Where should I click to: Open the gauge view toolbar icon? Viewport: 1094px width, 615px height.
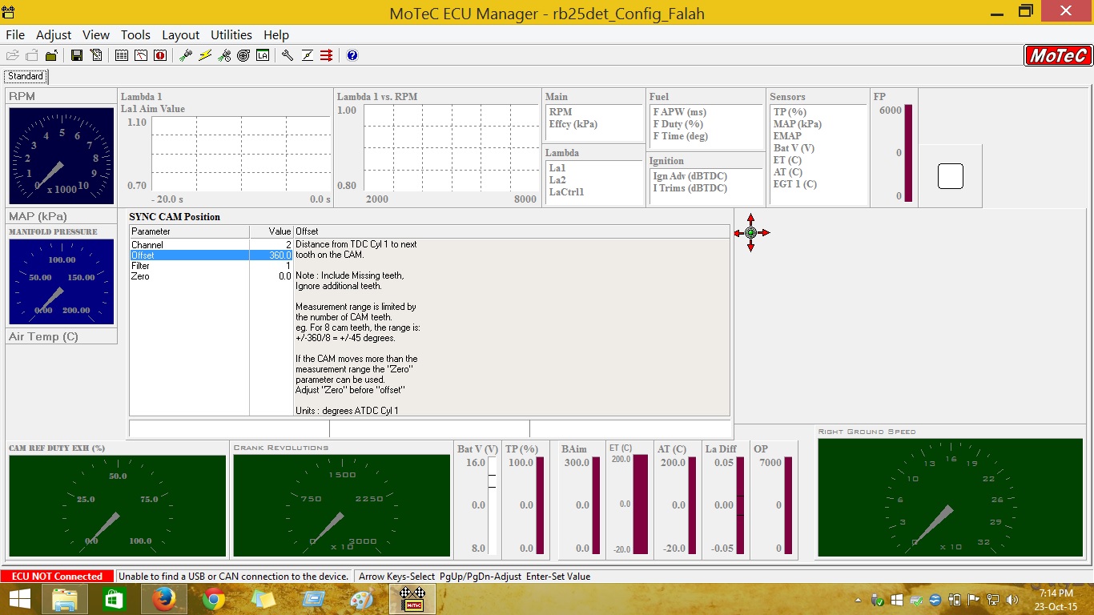coord(141,55)
